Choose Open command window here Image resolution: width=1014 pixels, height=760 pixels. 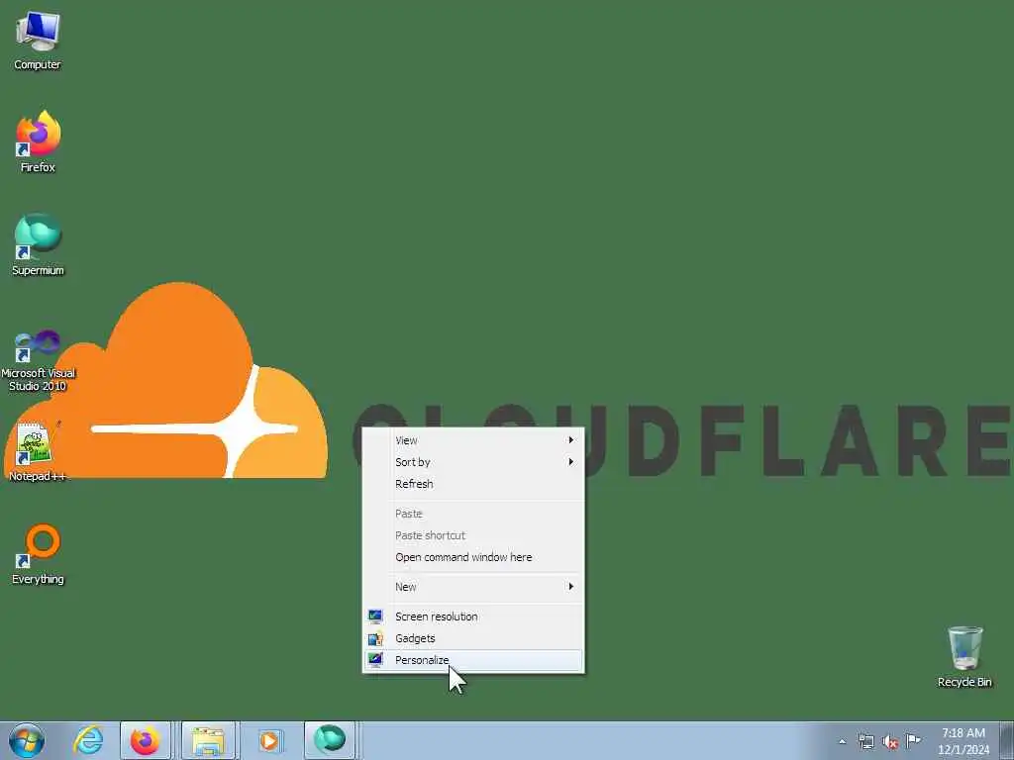472,557
